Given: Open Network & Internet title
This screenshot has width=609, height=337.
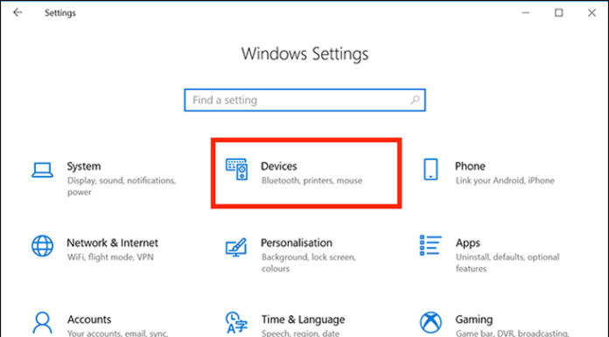Looking at the screenshot, I should pyautogui.click(x=112, y=242).
